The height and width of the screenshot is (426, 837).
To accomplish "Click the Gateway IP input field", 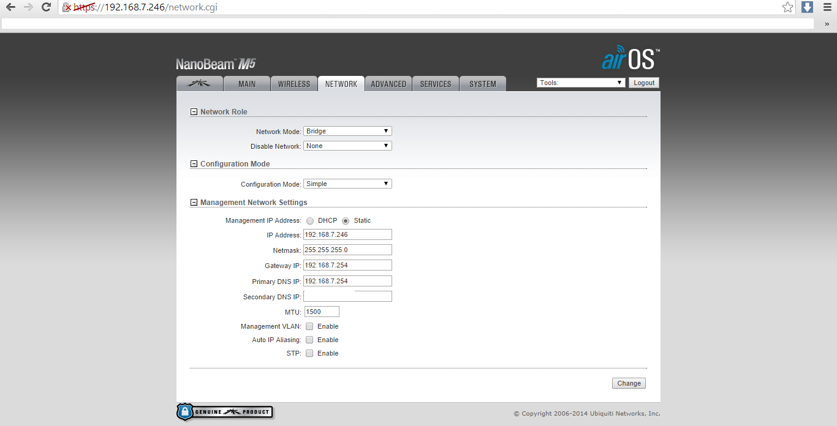I will (x=347, y=265).
